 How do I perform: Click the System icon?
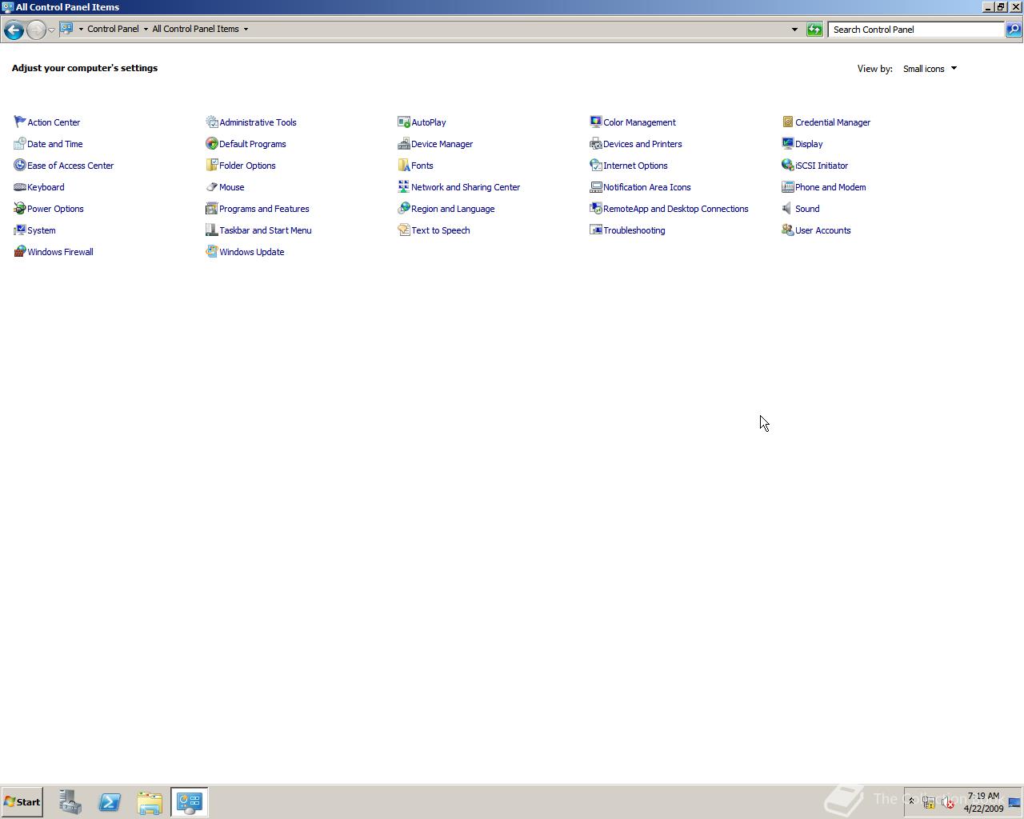[x=20, y=230]
